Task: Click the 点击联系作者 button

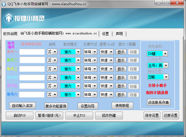Action: tap(159, 102)
